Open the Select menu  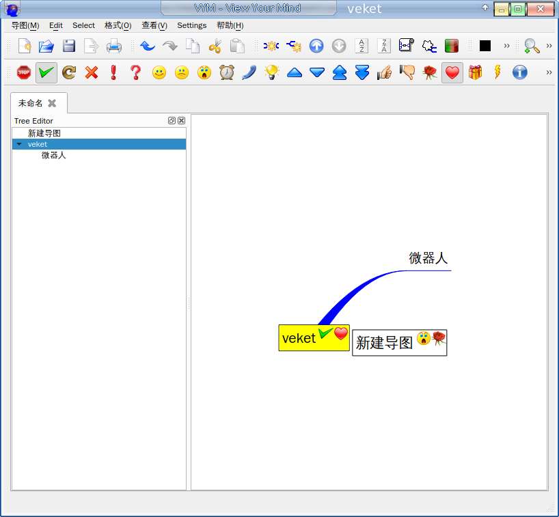(x=84, y=26)
